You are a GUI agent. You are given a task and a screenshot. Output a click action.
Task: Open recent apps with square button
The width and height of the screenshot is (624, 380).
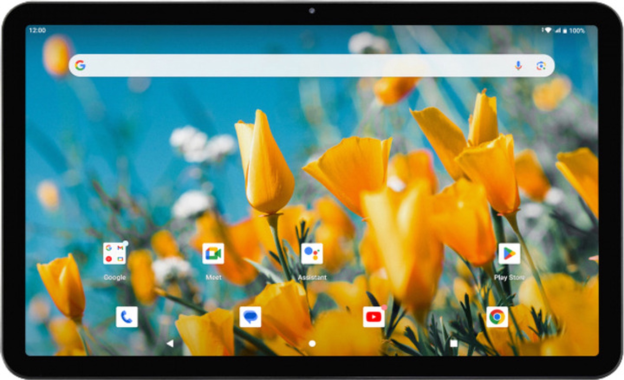click(x=454, y=343)
